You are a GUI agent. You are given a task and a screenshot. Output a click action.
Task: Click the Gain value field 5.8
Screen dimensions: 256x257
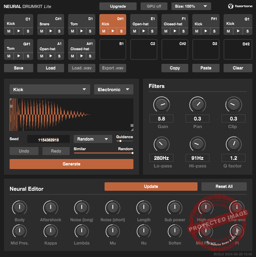pos(161,118)
